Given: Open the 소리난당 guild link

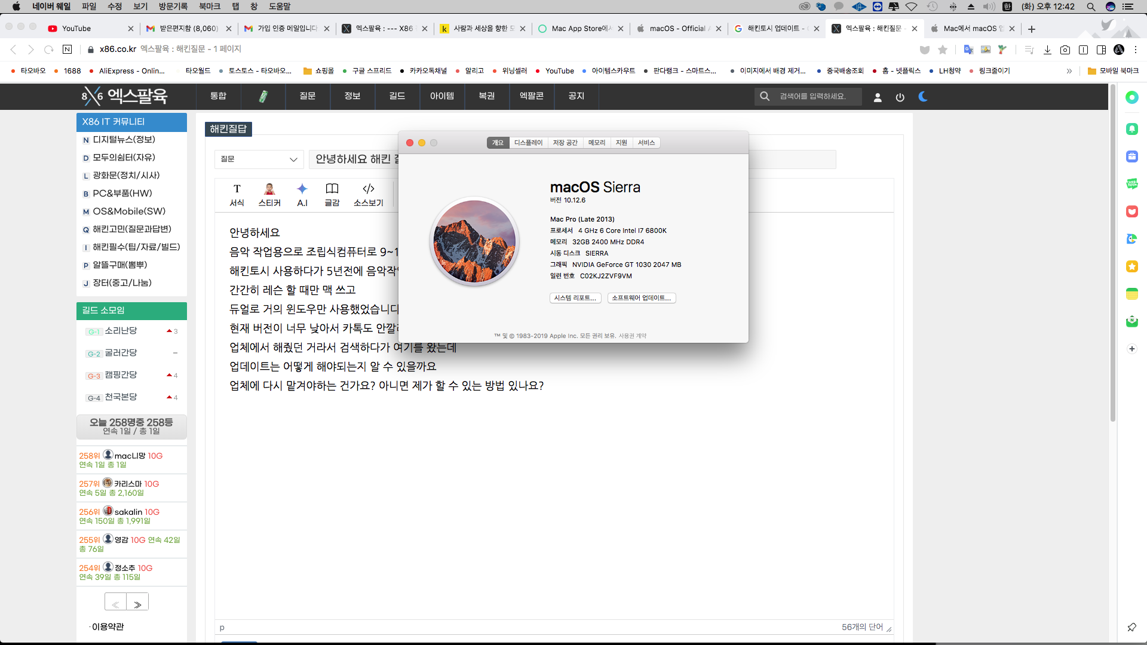Looking at the screenshot, I should 121,330.
